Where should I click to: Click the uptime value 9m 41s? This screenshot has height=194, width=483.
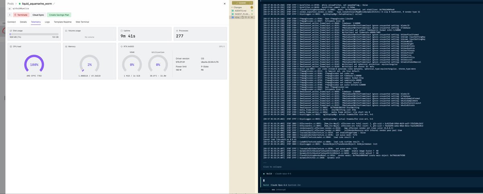click(x=128, y=36)
